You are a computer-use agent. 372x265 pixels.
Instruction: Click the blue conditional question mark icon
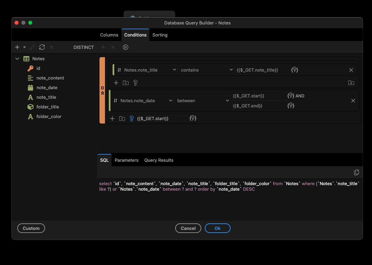[x=131, y=118]
